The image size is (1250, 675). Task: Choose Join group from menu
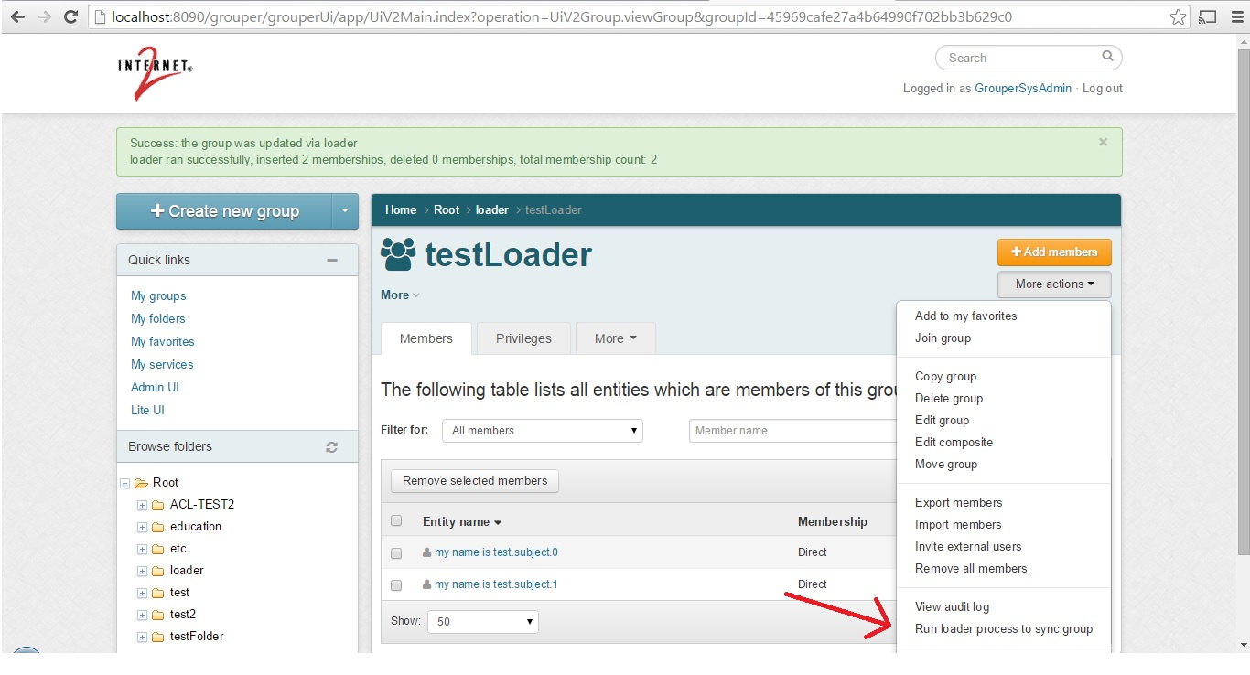click(x=943, y=338)
